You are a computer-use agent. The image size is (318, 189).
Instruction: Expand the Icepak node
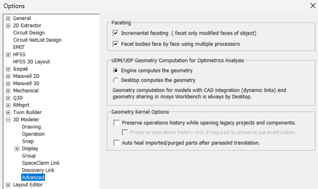pos(8,69)
